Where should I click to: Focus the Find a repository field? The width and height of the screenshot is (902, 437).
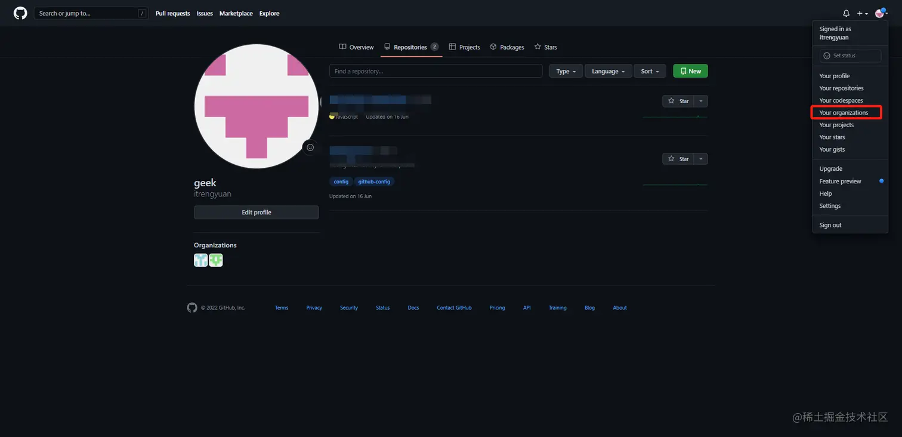[435, 71]
